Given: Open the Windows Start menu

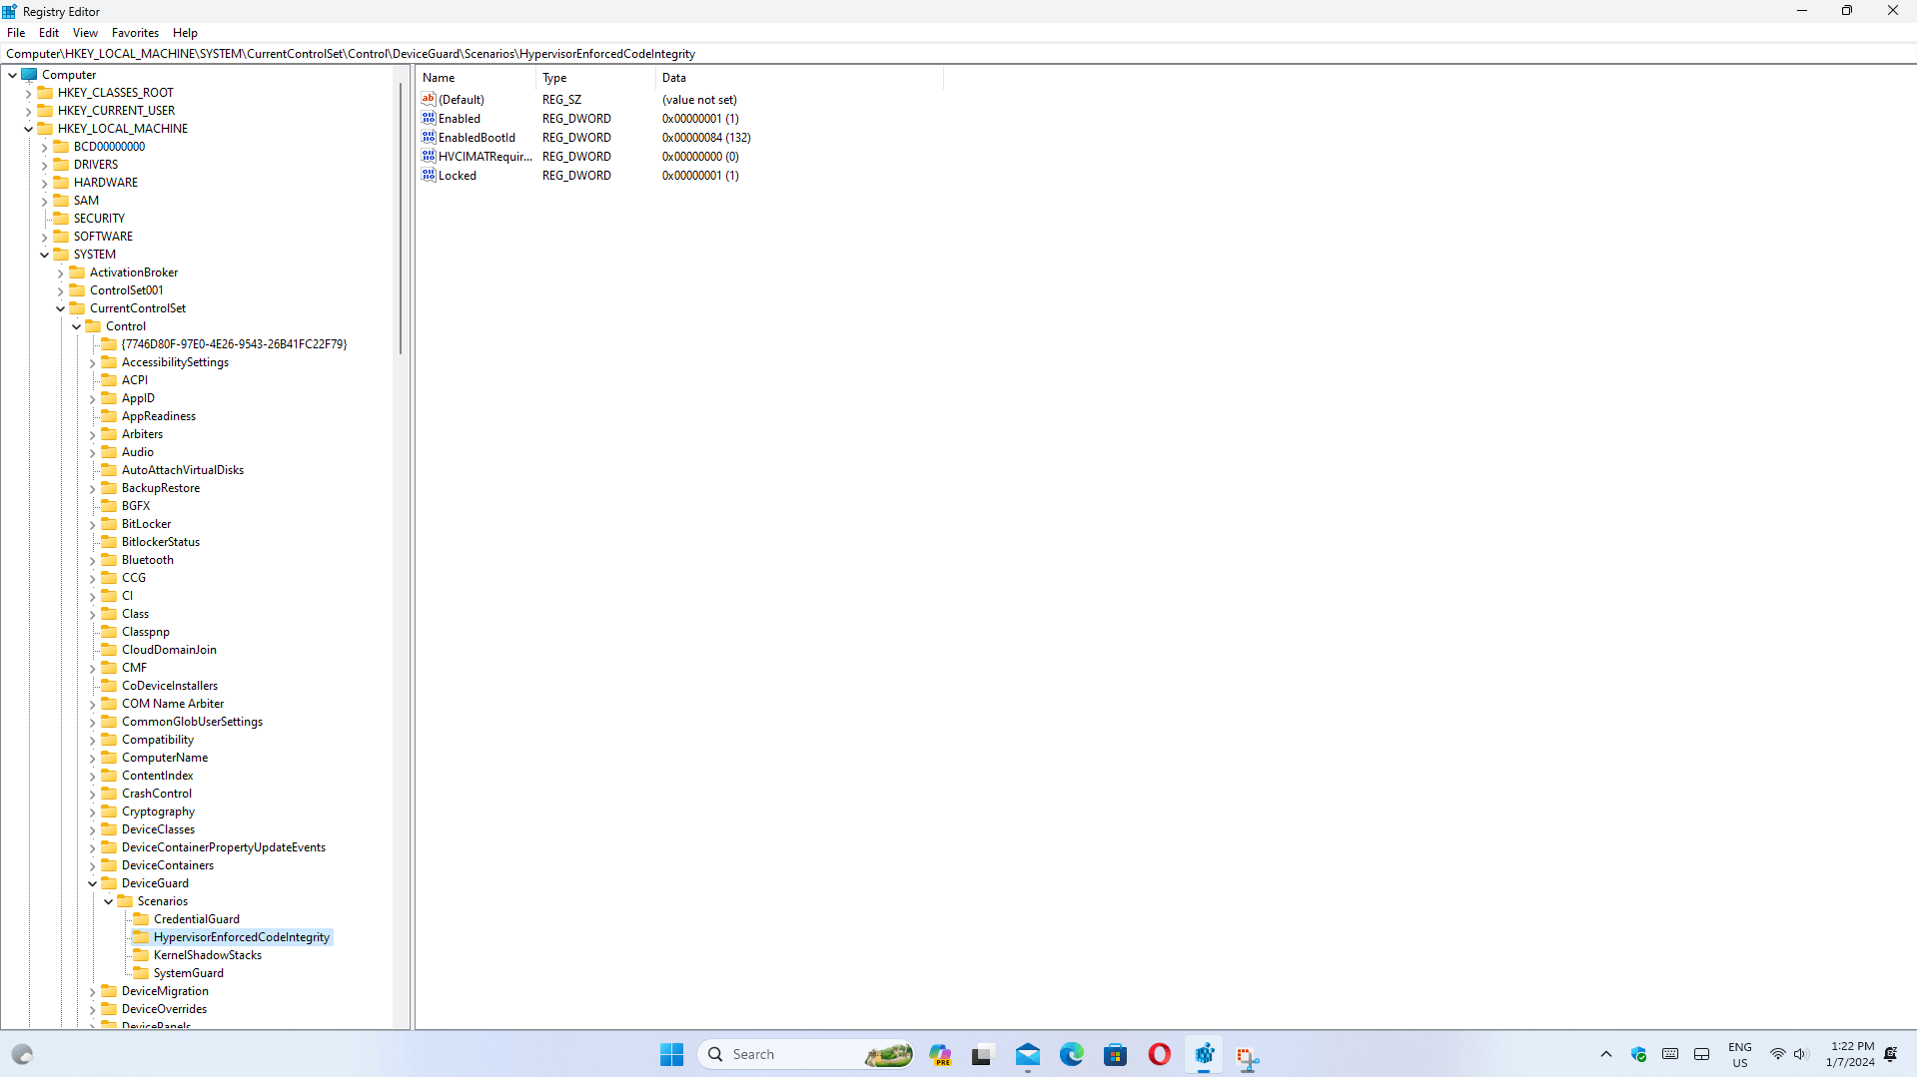Looking at the screenshot, I should [x=671, y=1054].
